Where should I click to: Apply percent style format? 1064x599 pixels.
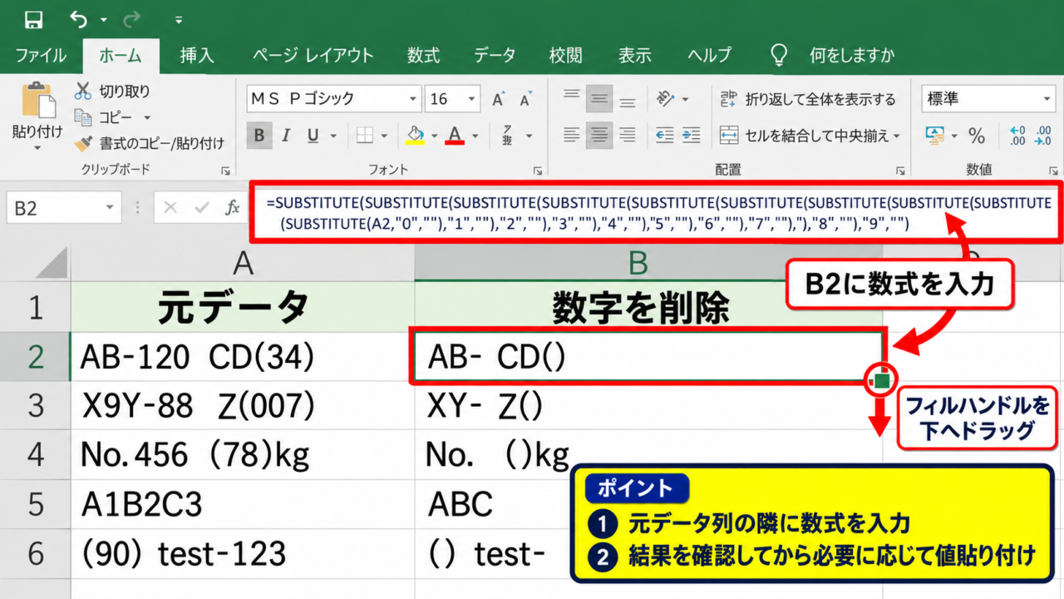[x=977, y=136]
